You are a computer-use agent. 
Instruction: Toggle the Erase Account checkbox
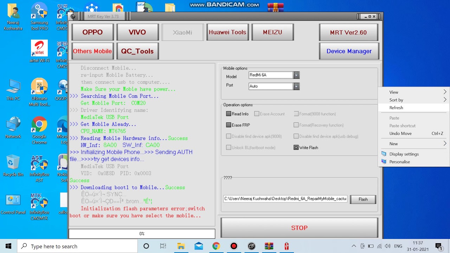[x=257, y=114]
